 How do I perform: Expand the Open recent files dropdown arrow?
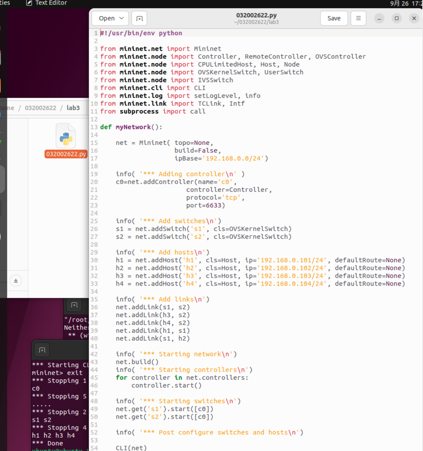click(122, 18)
